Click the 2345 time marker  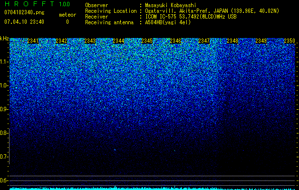click(x=147, y=41)
